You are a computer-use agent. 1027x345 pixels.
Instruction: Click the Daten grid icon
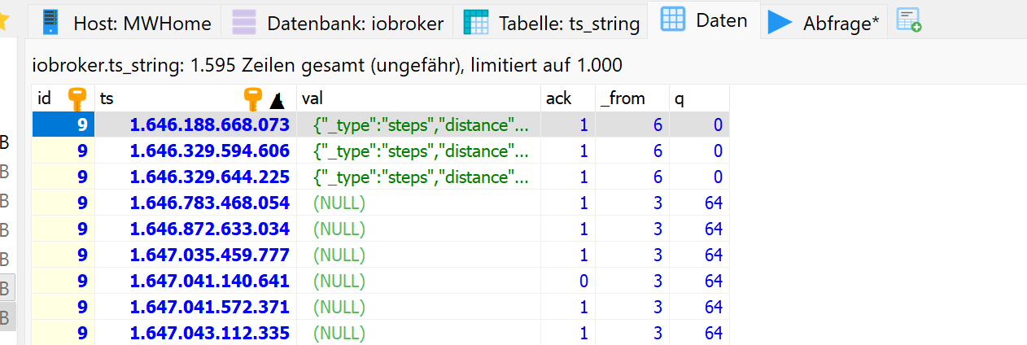tap(673, 20)
